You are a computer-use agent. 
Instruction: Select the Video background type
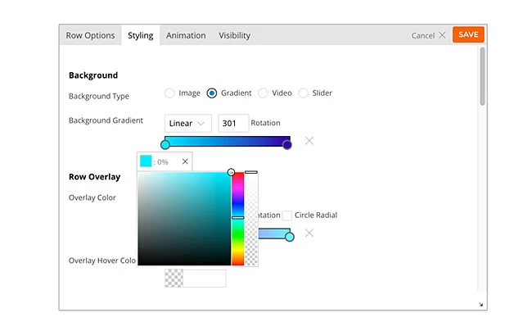pyautogui.click(x=263, y=93)
